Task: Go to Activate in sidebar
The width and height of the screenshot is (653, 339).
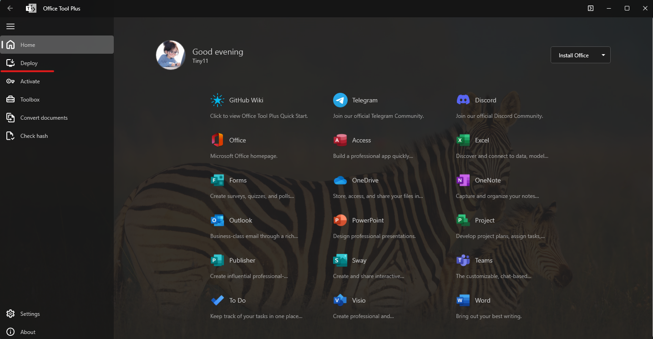Action: point(30,81)
